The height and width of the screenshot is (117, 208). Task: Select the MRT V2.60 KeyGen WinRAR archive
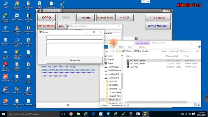137,64
